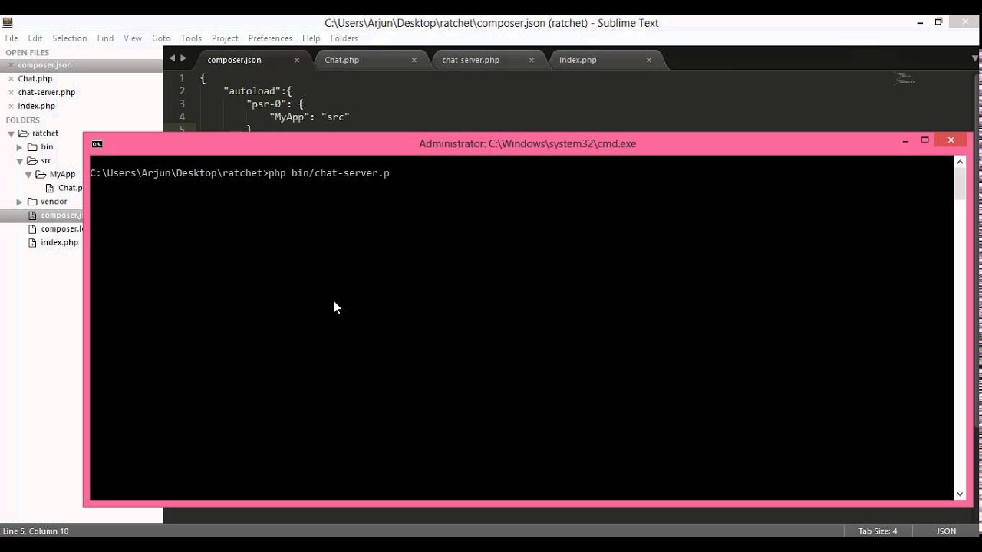The width and height of the screenshot is (982, 552).
Task: Select Chat.php in Open Files
Action: [35, 79]
